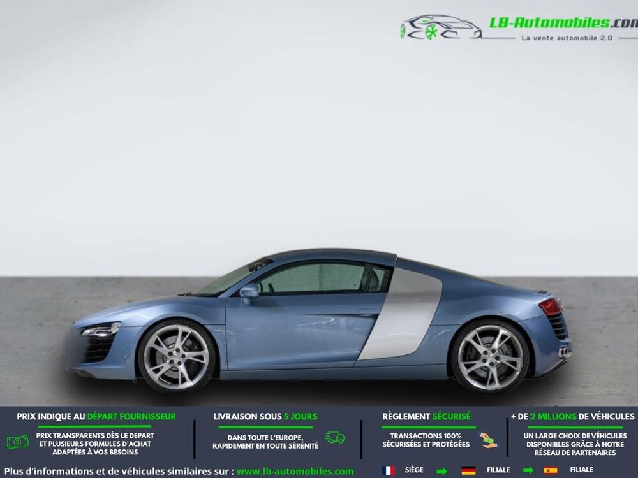Click the arrow between SIÈGE and German flag
Viewport: 638px width, 478px height.
coord(441,471)
